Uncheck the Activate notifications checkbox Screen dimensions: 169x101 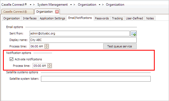[x=11, y=59]
